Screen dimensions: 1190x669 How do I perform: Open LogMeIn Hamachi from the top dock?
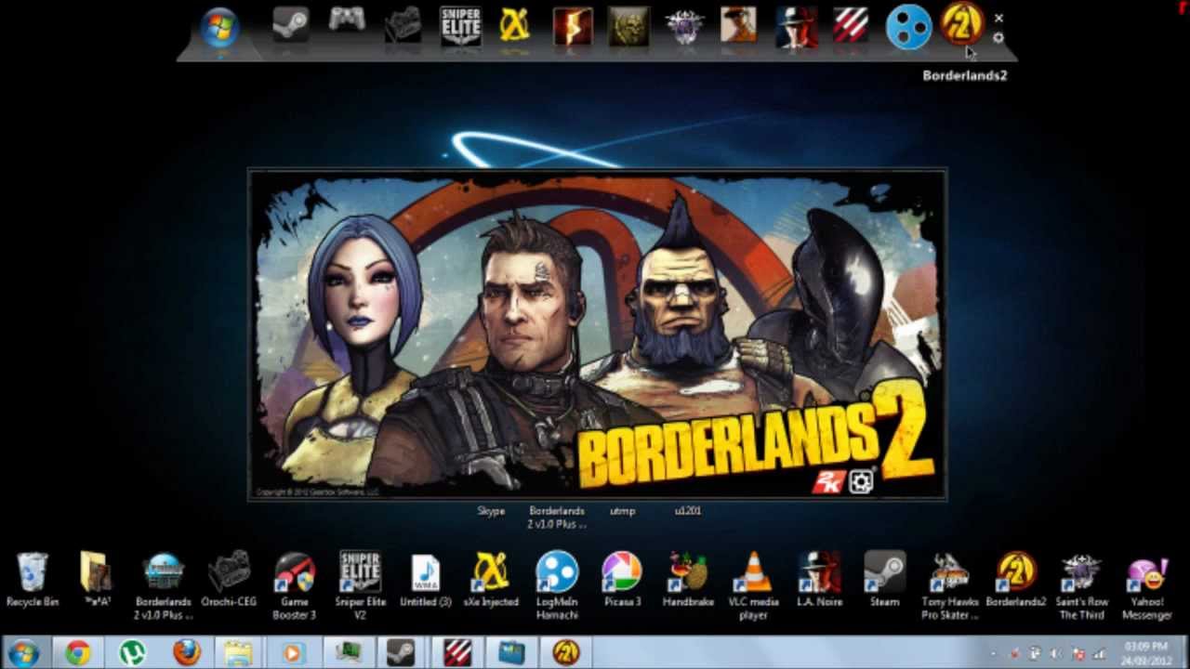pyautogui.click(x=908, y=27)
